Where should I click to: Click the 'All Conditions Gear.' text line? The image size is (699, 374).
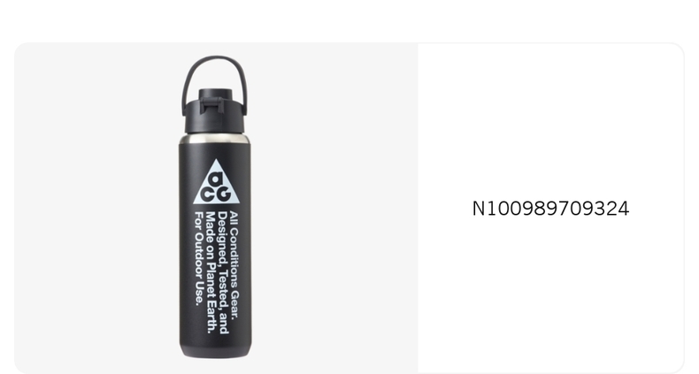coord(234,265)
